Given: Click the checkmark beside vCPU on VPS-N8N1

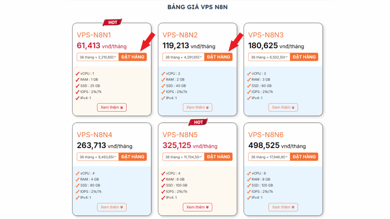Looking at the screenshot, I should [78, 73].
